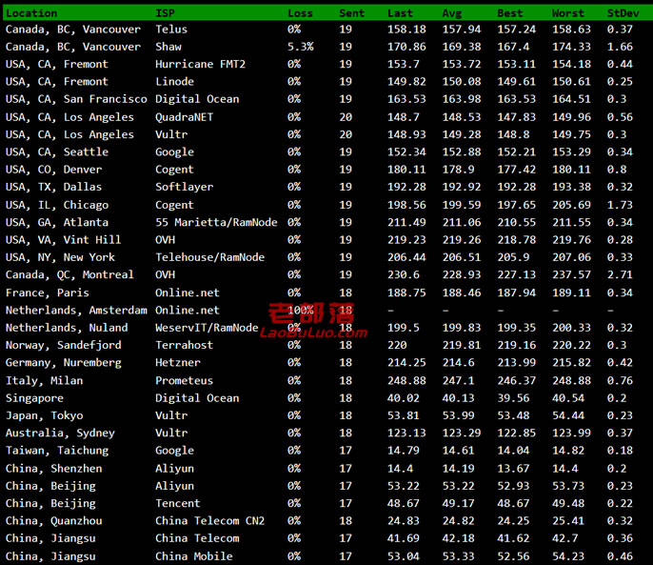Select the China Mobile ISP entry

193,557
